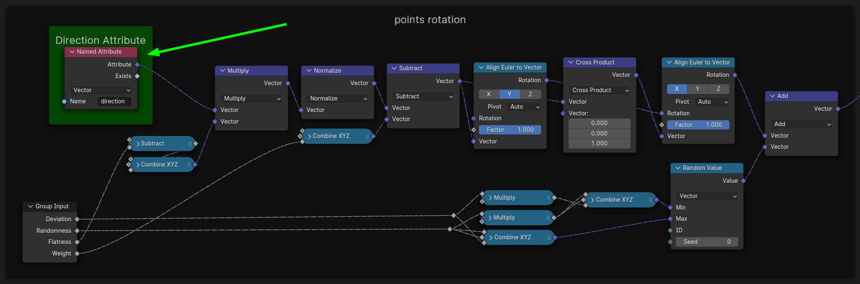Click the Name input socket on Named Attribute
This screenshot has width=860, height=284.
(64, 101)
